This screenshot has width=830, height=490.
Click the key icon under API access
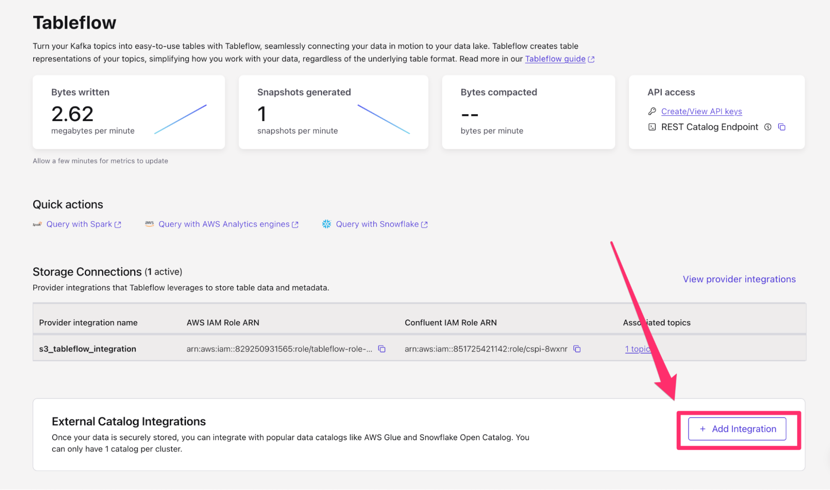click(x=652, y=111)
